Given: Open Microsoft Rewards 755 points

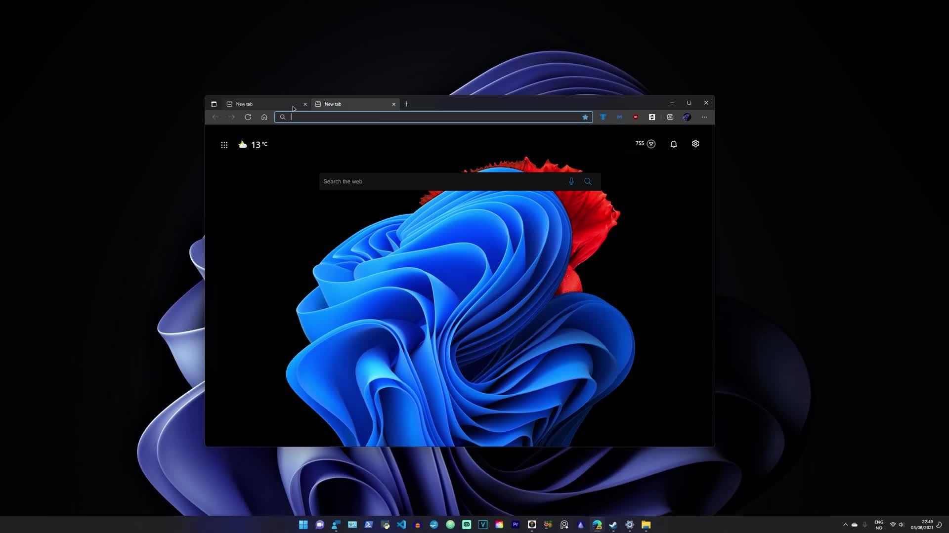Looking at the screenshot, I should coord(646,144).
